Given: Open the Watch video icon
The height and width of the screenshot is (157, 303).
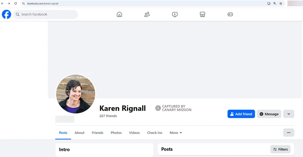Looking at the screenshot, I should click(x=175, y=14).
